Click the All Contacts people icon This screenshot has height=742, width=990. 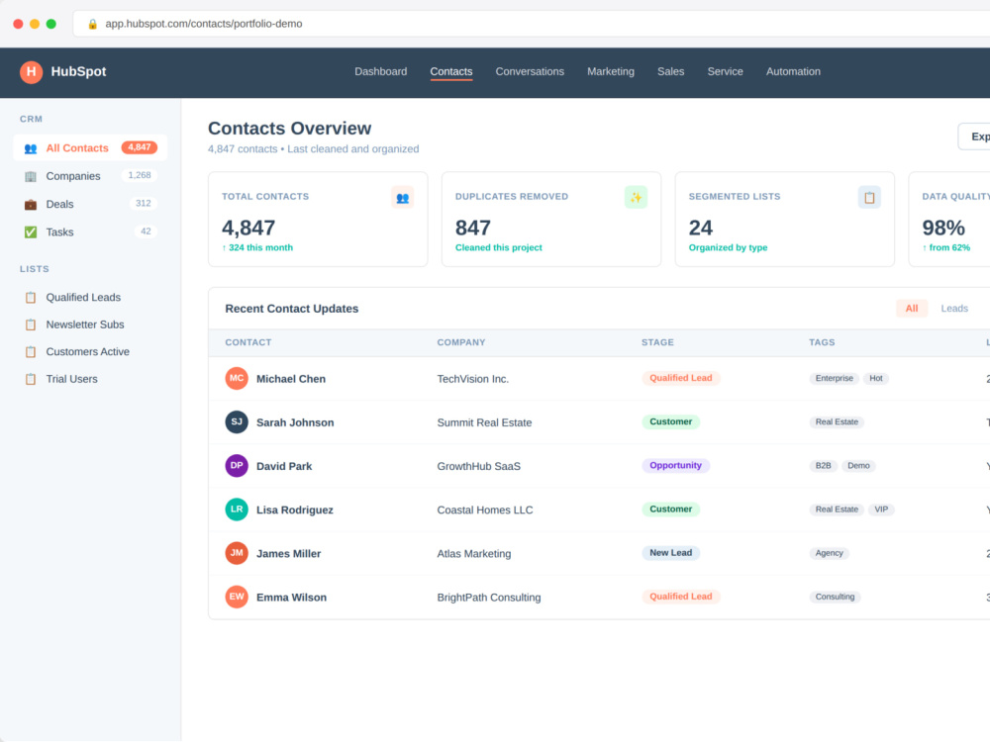31,148
